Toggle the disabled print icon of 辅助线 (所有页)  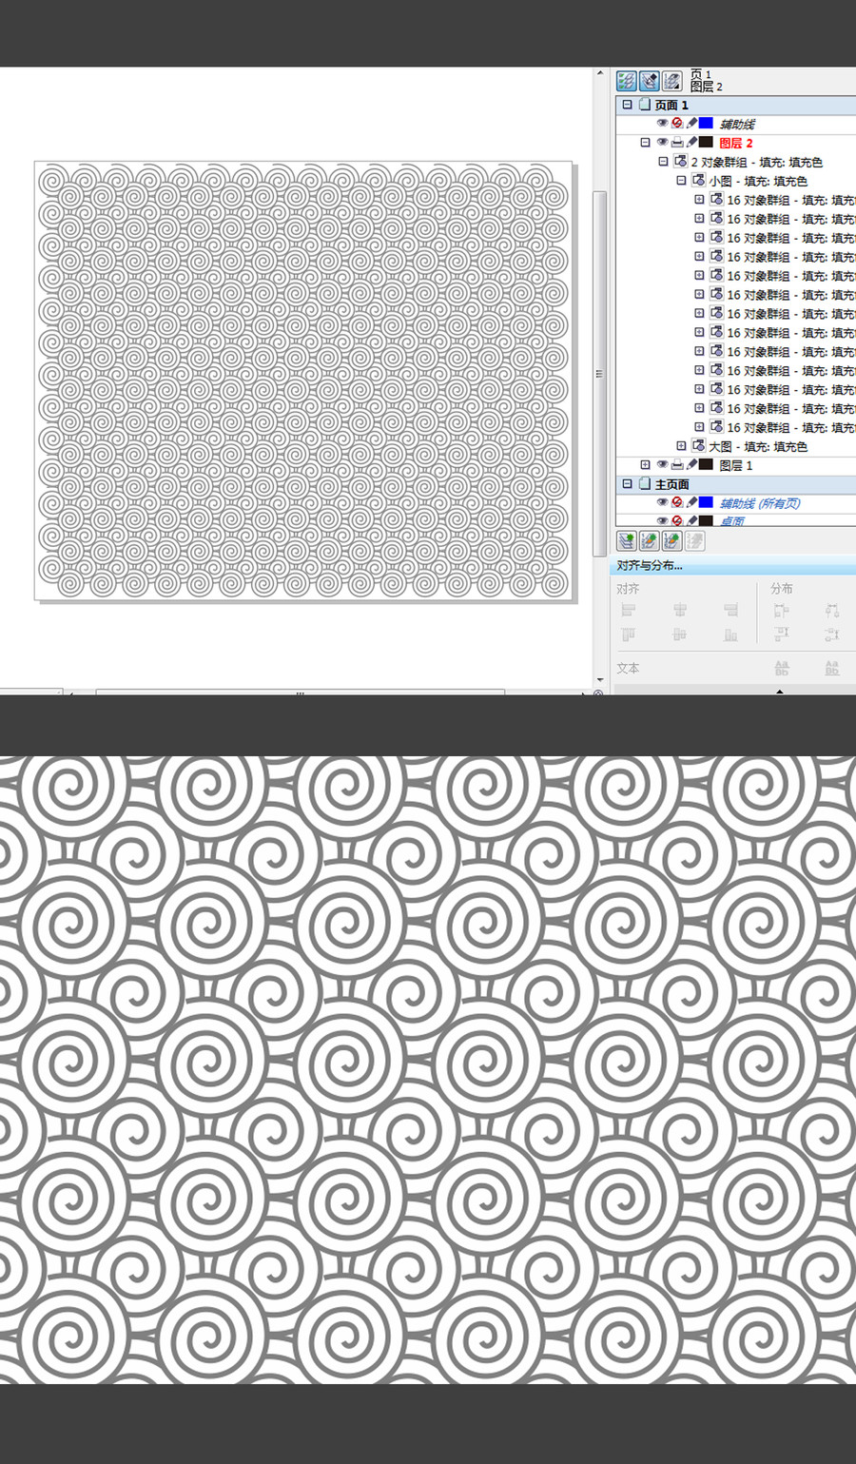tap(677, 501)
